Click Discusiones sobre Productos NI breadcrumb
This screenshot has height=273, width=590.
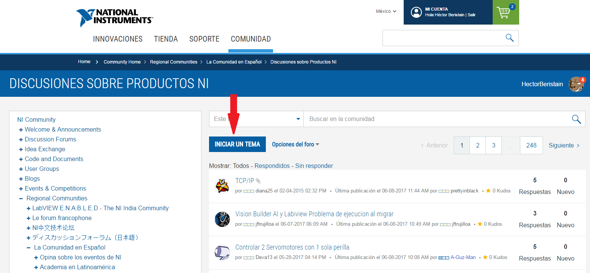303,62
